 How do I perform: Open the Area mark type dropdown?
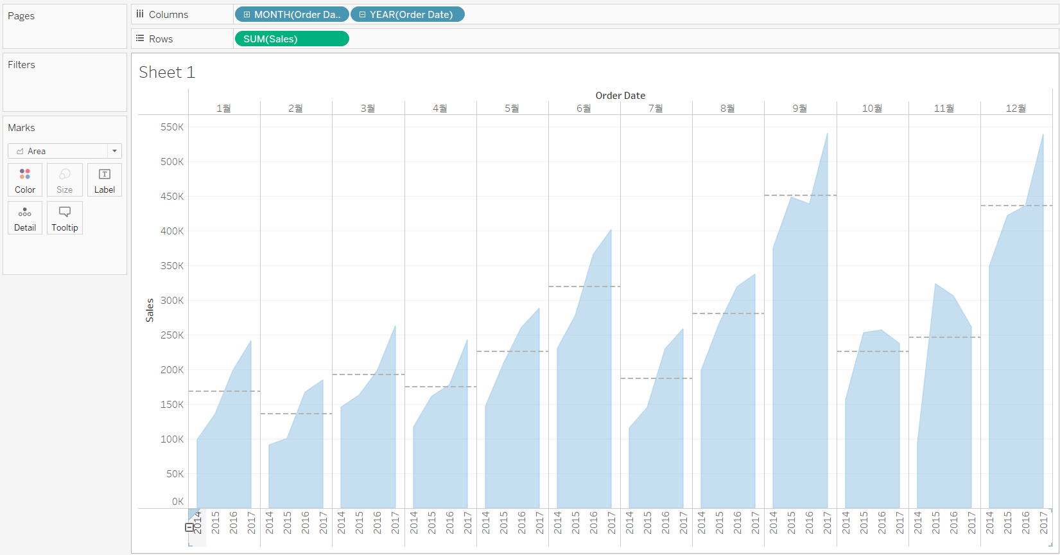point(65,151)
